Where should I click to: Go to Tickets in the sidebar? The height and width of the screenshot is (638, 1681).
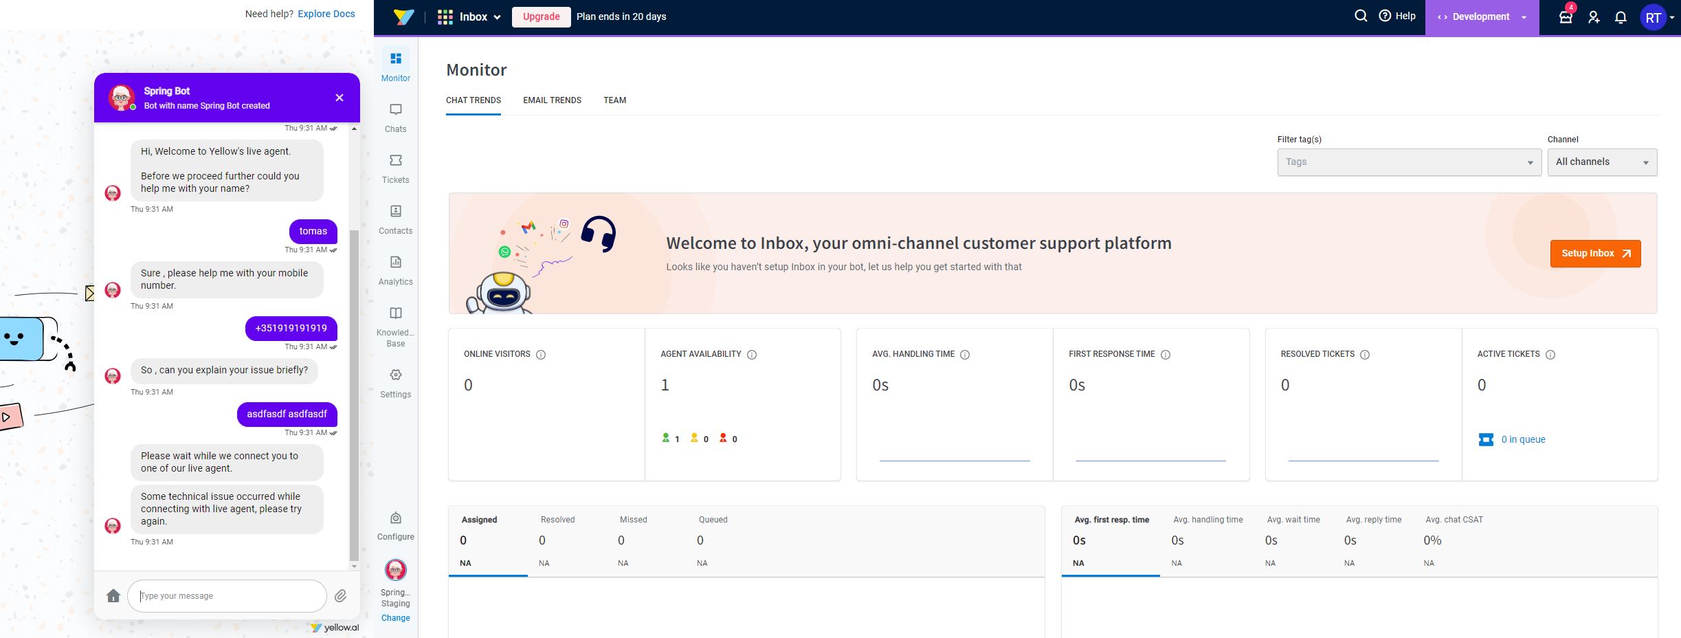click(x=395, y=168)
